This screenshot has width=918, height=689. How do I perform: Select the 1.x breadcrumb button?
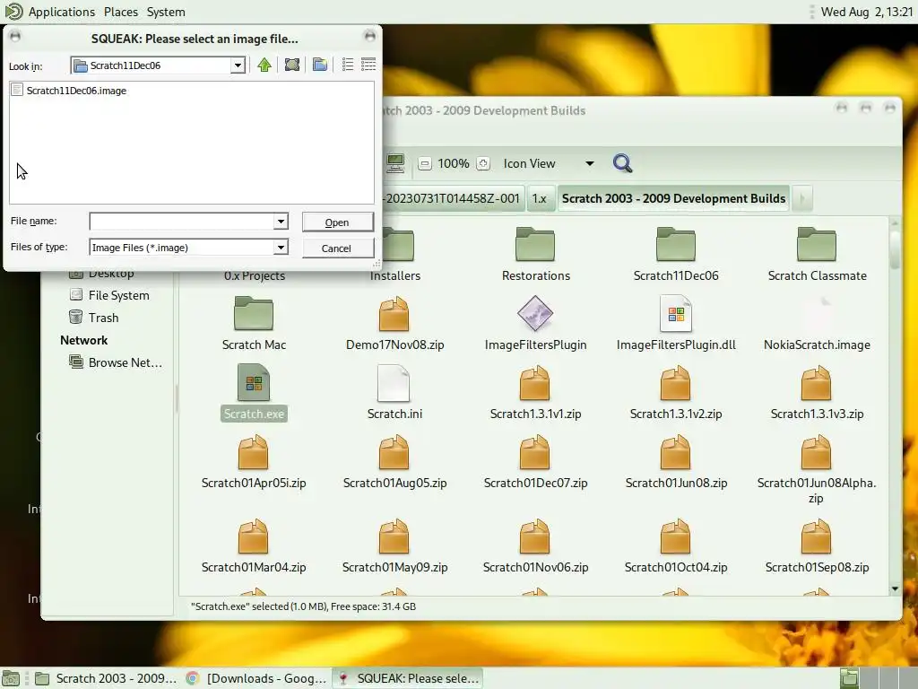[539, 198]
